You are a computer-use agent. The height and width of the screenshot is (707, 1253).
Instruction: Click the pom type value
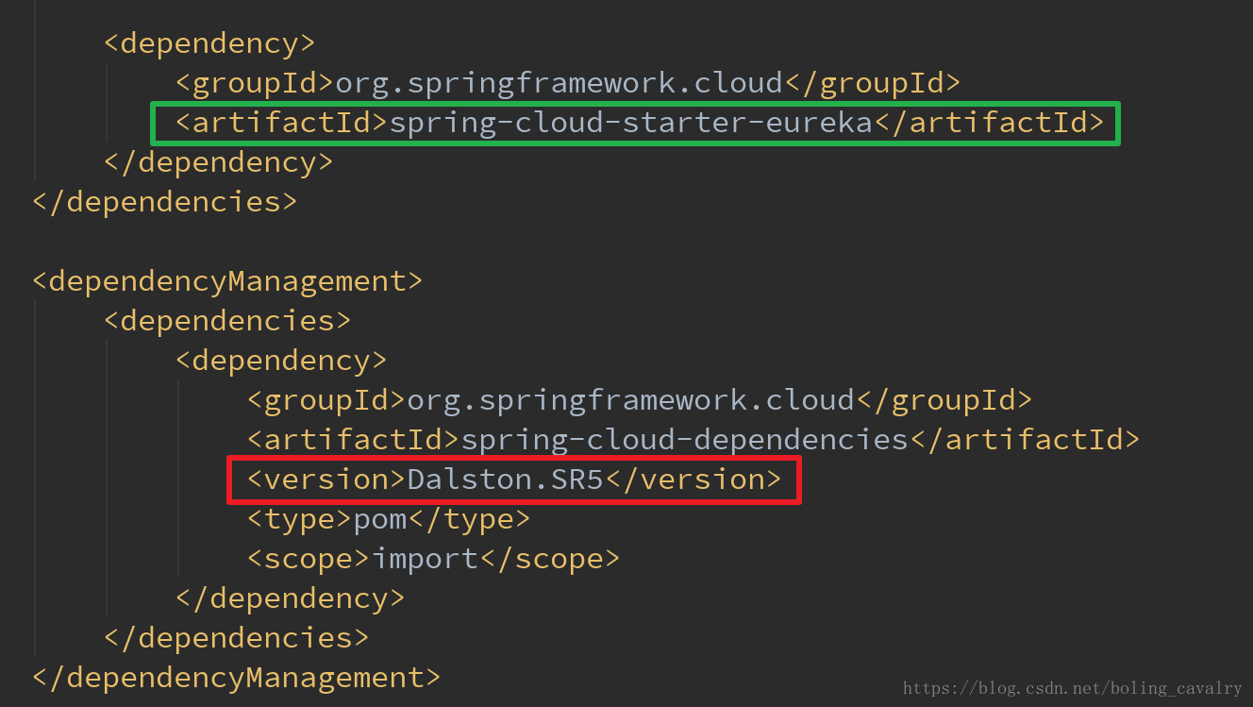click(x=380, y=519)
